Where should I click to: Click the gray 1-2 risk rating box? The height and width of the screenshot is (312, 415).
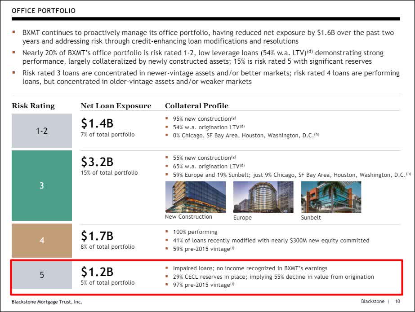(41, 131)
